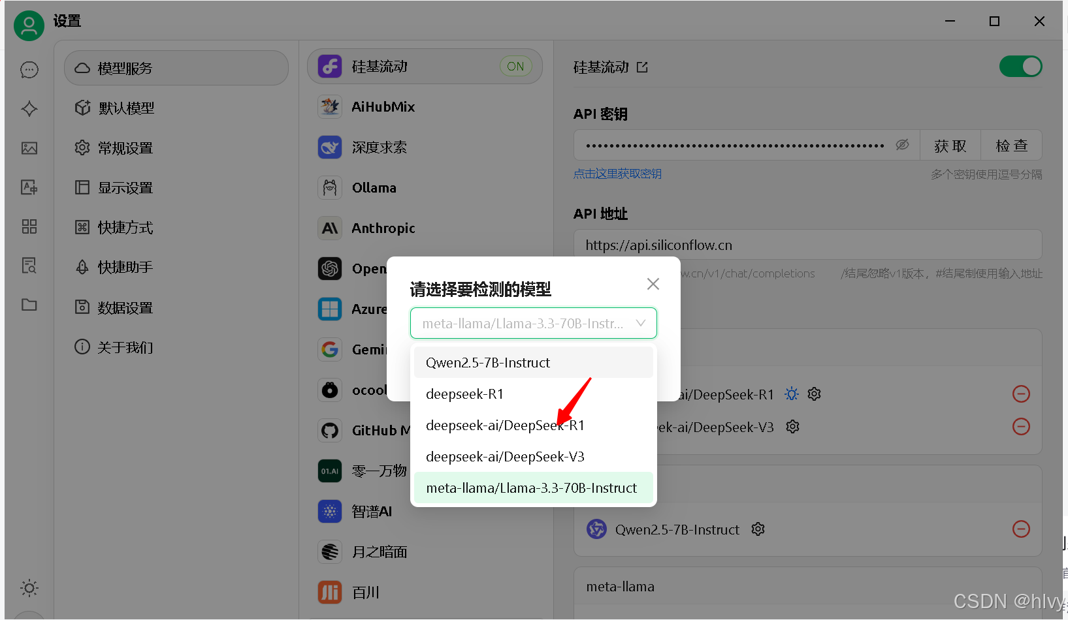The image size is (1068, 620).
Task: Open the files folder sidebar icon
Action: click(x=29, y=305)
